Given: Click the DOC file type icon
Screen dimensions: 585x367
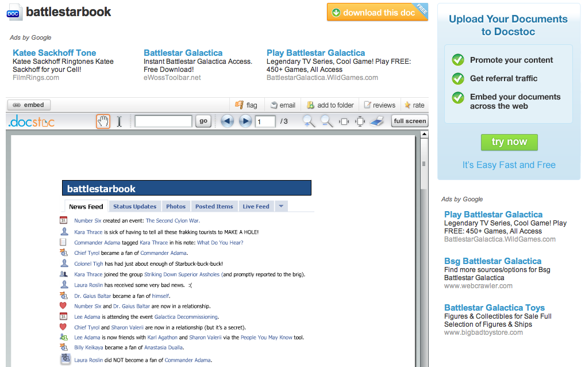Looking at the screenshot, I should point(14,12).
